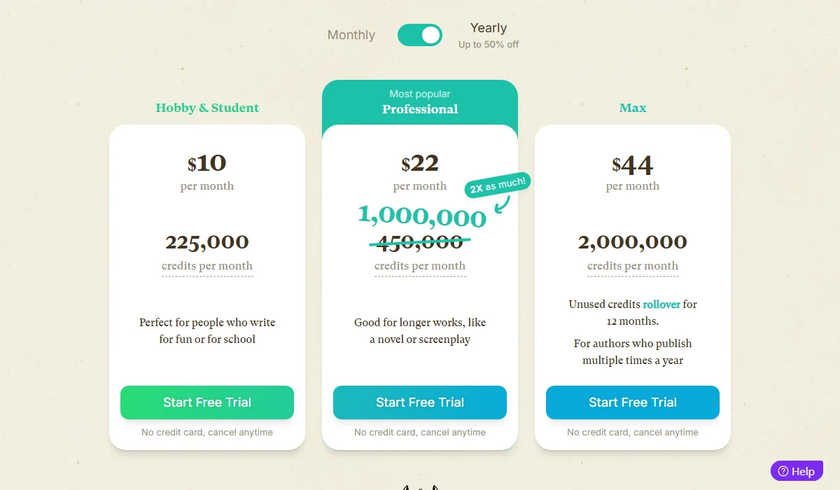Click the 'Most popular' banner on Professional card

click(420, 93)
